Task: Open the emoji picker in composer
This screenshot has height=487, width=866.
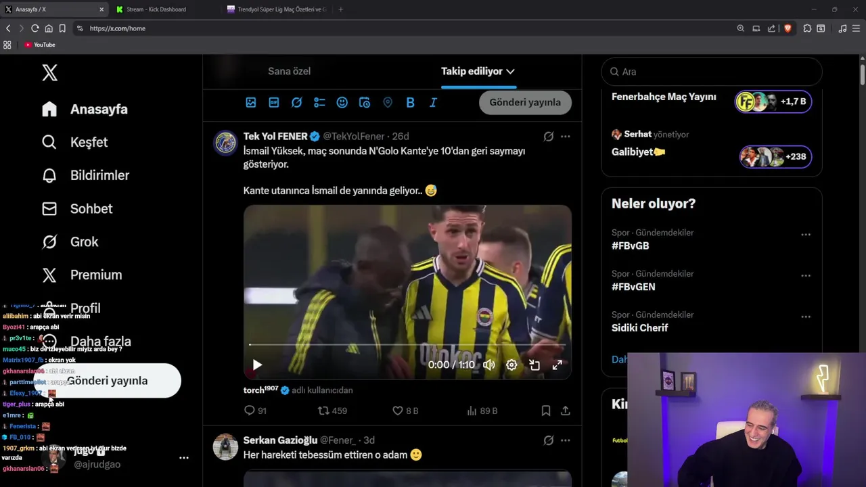Action: (x=342, y=102)
